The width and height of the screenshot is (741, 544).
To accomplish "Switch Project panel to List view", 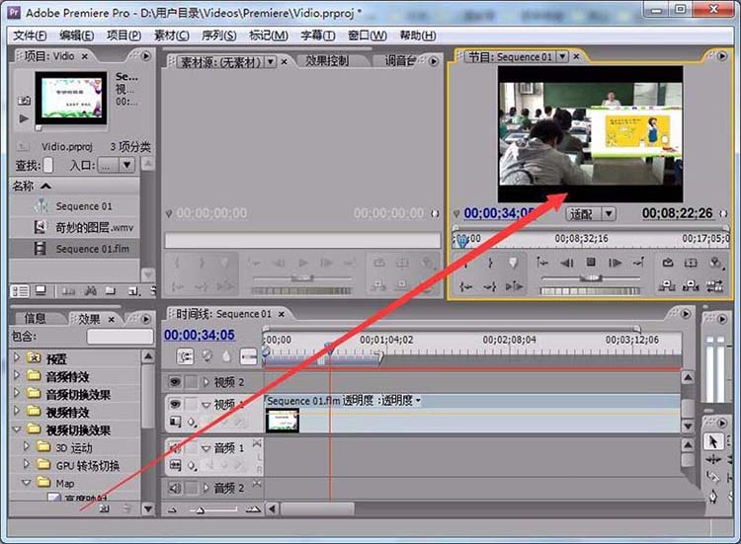I will [20, 291].
